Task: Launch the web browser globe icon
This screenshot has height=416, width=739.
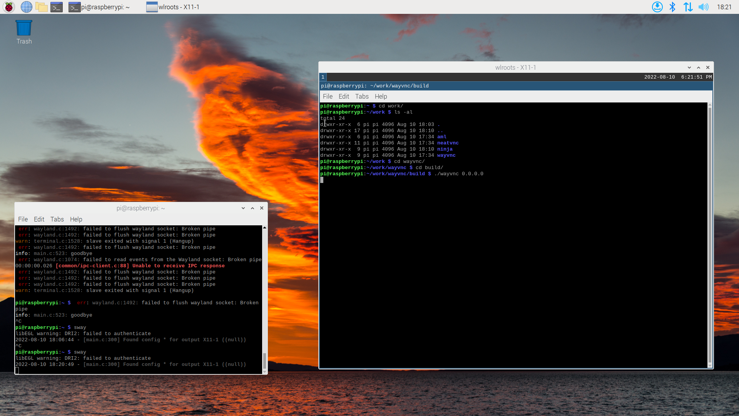Action: click(26, 7)
